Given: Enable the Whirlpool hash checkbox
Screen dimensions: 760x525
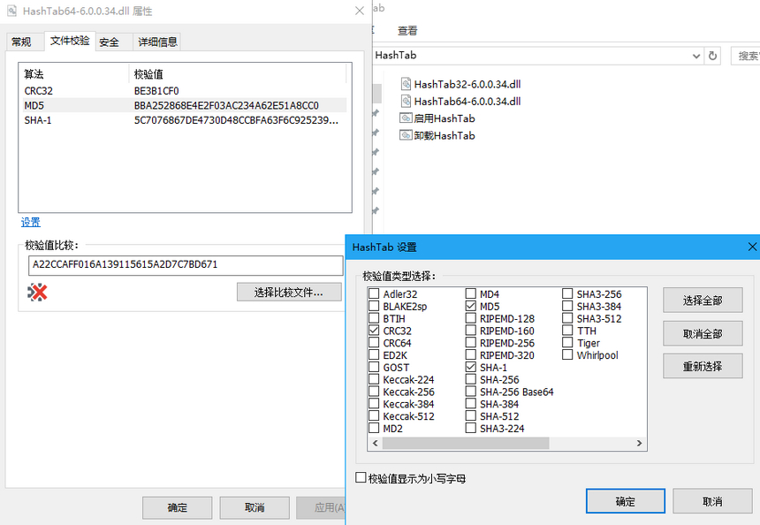Looking at the screenshot, I should [x=566, y=355].
